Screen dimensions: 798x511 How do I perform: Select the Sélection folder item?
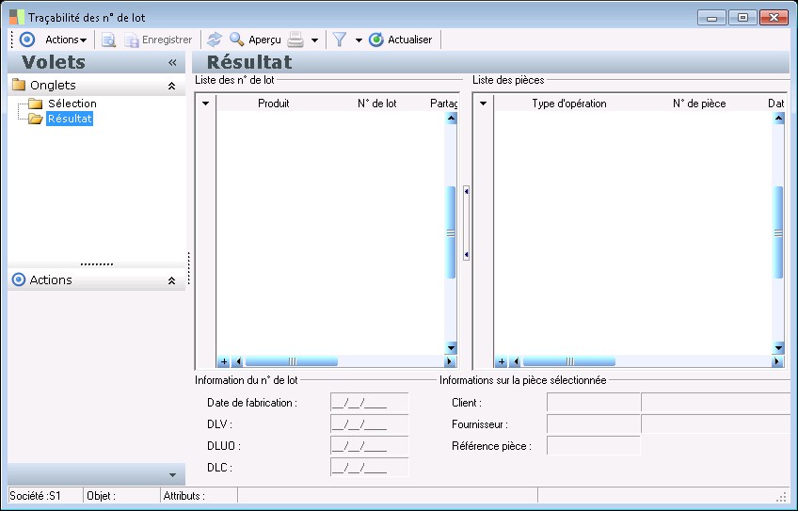pos(72,104)
